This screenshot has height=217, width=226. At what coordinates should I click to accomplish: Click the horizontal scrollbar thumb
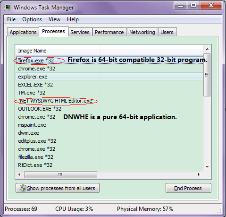point(60,174)
